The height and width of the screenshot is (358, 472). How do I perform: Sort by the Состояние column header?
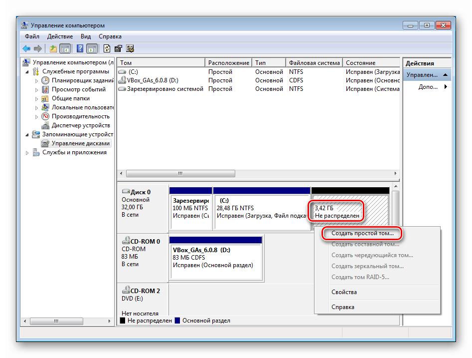[371, 63]
